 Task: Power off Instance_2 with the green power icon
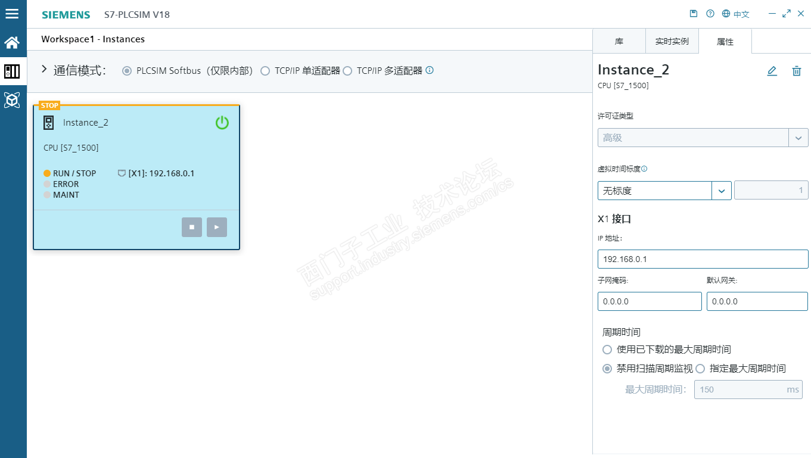[x=222, y=123]
